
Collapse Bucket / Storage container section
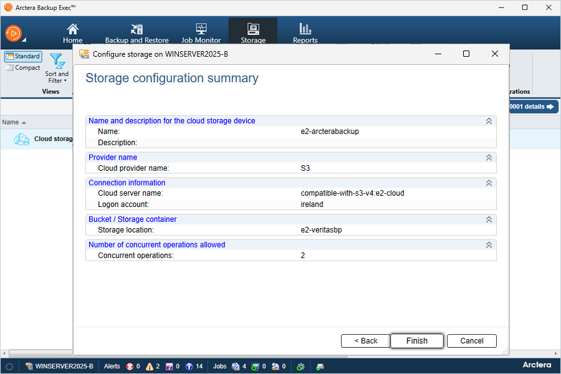click(489, 219)
